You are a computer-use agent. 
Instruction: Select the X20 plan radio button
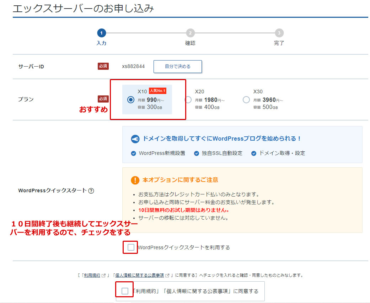pyautogui.click(x=188, y=100)
